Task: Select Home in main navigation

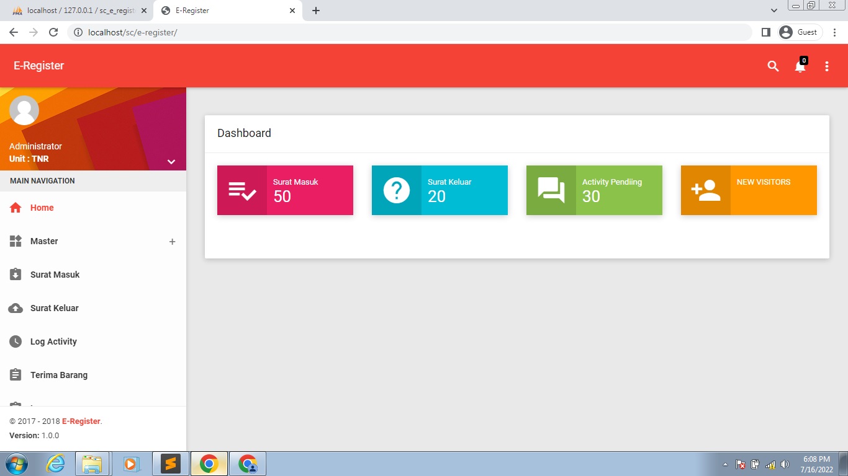Action: pyautogui.click(x=42, y=208)
